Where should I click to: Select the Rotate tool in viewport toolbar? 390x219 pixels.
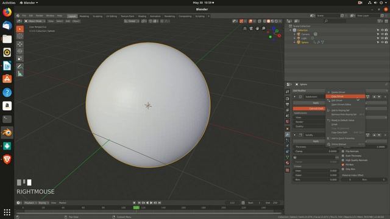click(x=20, y=51)
